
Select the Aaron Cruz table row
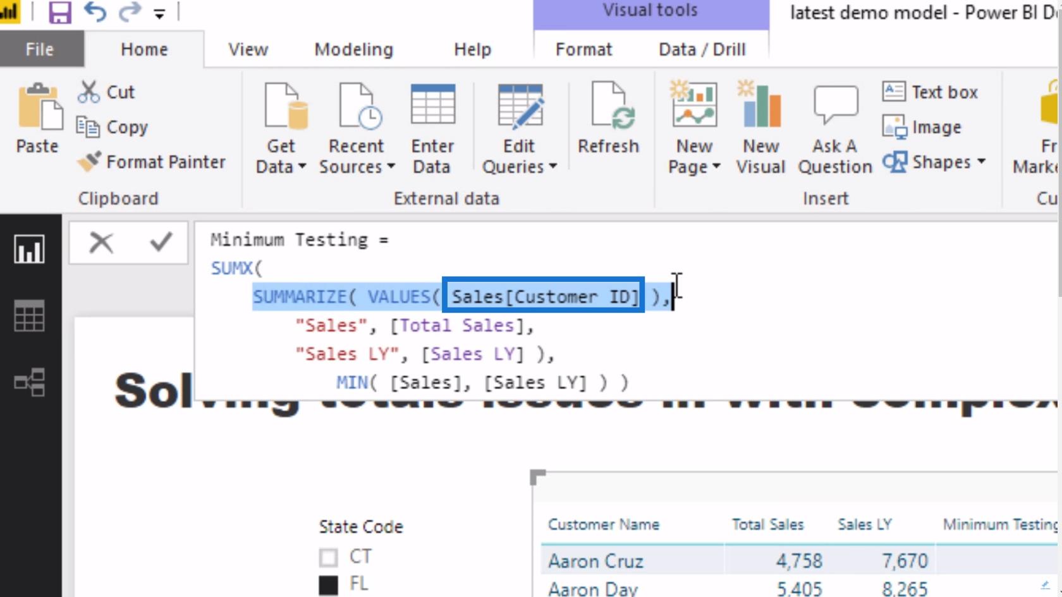coord(799,561)
